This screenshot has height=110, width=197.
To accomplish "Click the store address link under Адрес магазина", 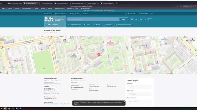I will [58, 104].
